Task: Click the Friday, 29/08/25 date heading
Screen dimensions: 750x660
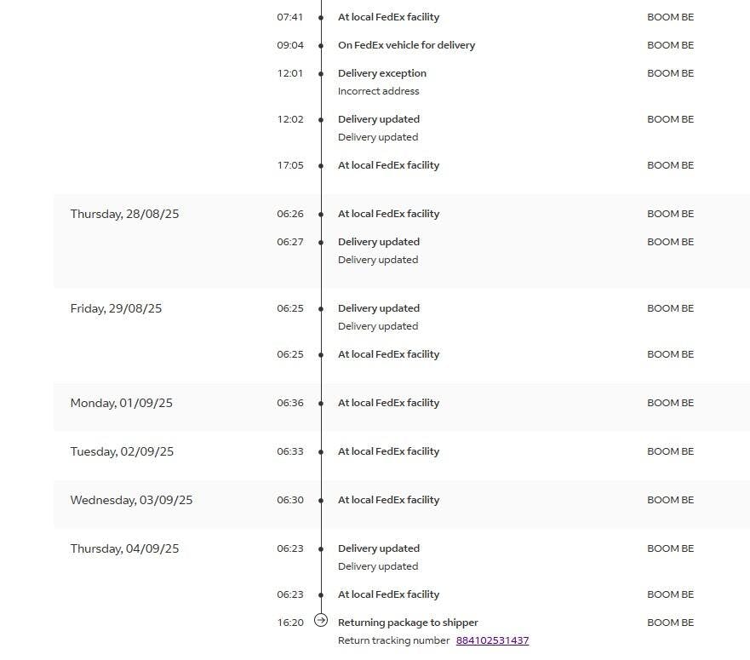Action: [x=116, y=308]
